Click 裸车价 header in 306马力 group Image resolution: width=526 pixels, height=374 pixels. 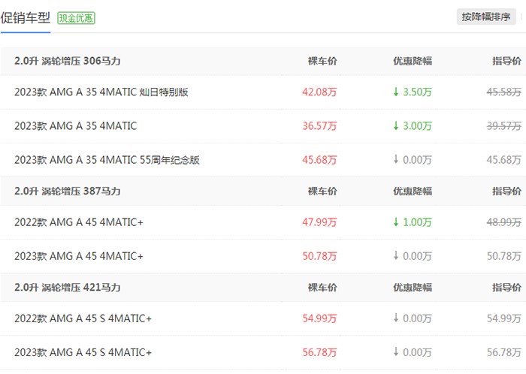tap(322, 61)
